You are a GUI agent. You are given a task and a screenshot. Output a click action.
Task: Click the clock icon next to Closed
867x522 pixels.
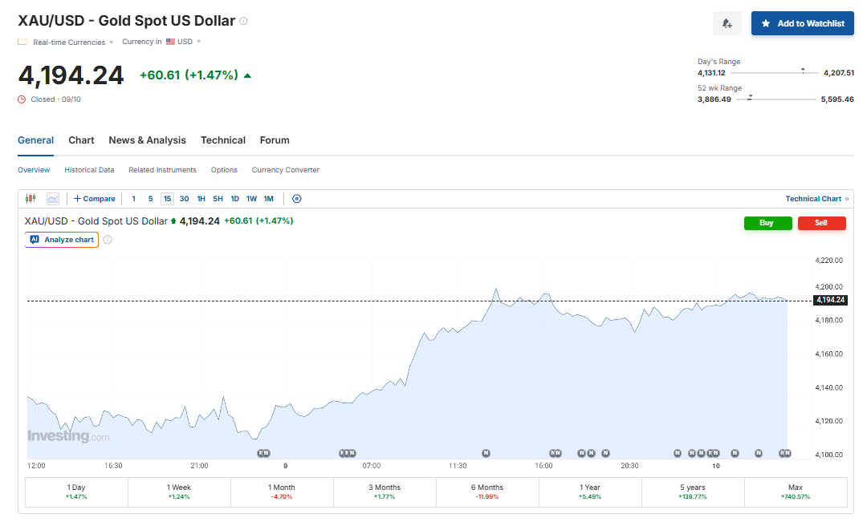[x=22, y=99]
